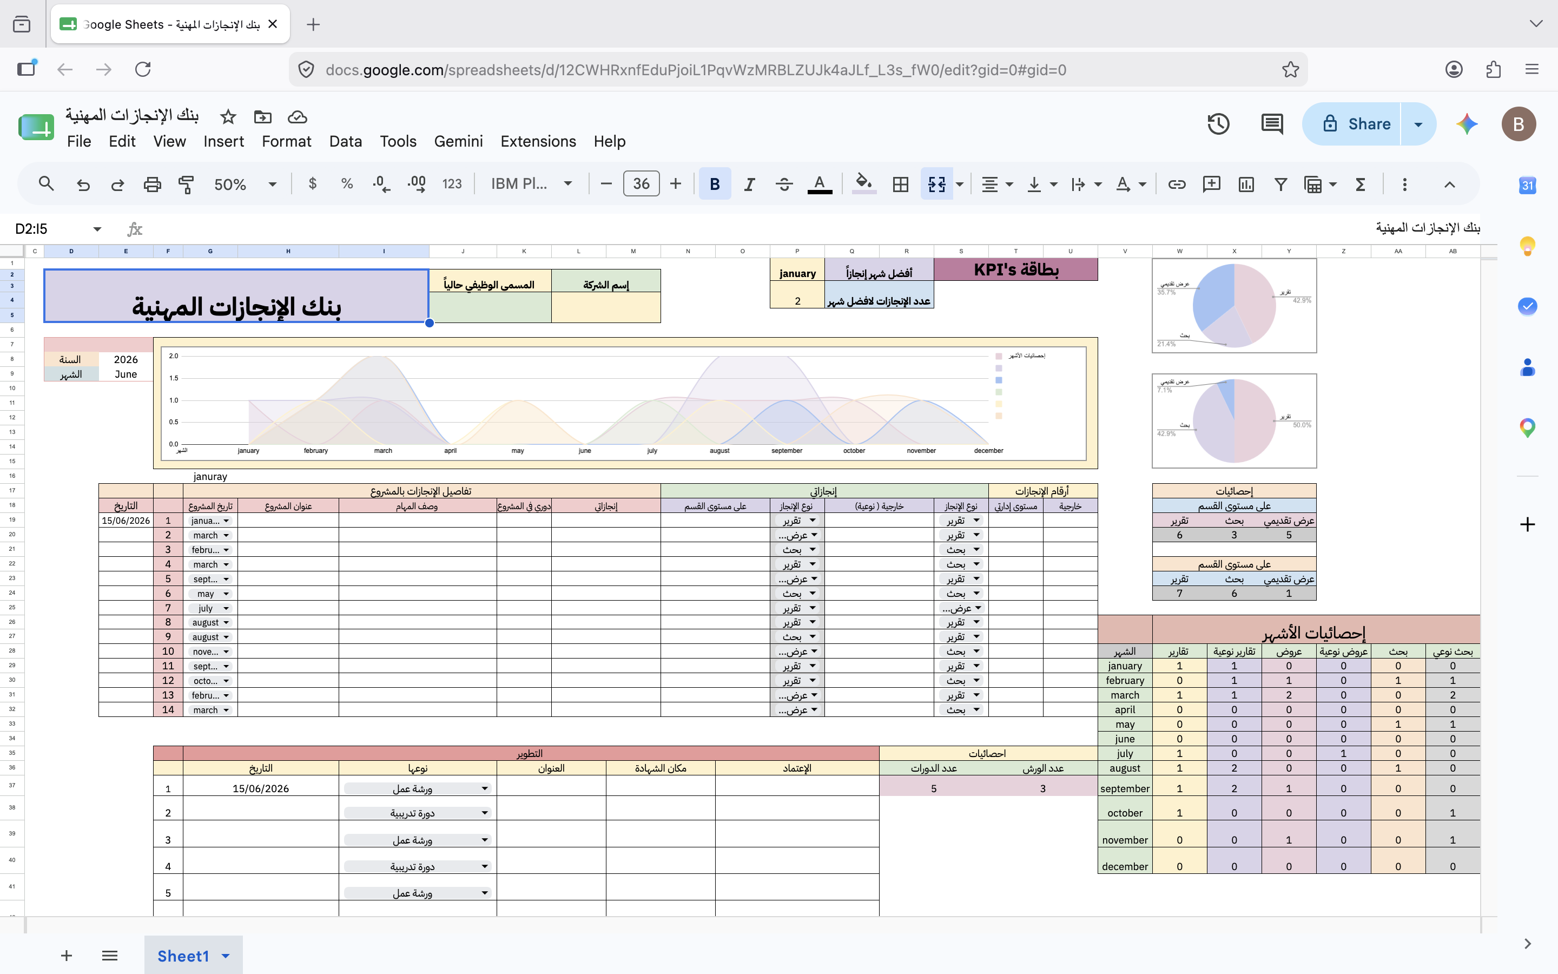The height and width of the screenshot is (974, 1558).
Task: Click the font size input box
Action: pyautogui.click(x=641, y=184)
